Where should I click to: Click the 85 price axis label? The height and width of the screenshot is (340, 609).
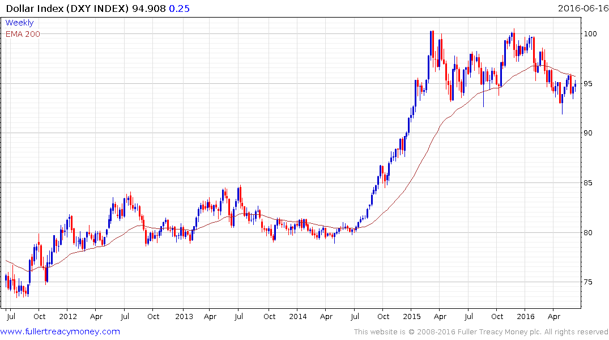(x=589, y=182)
